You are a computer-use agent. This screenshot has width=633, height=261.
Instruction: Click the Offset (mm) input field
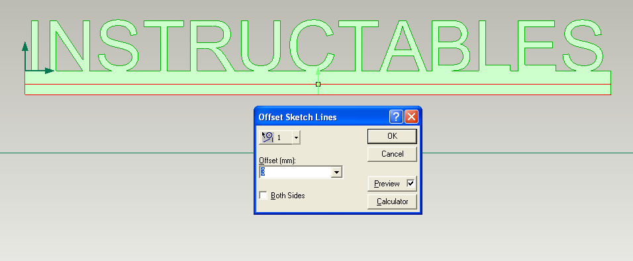(x=295, y=172)
